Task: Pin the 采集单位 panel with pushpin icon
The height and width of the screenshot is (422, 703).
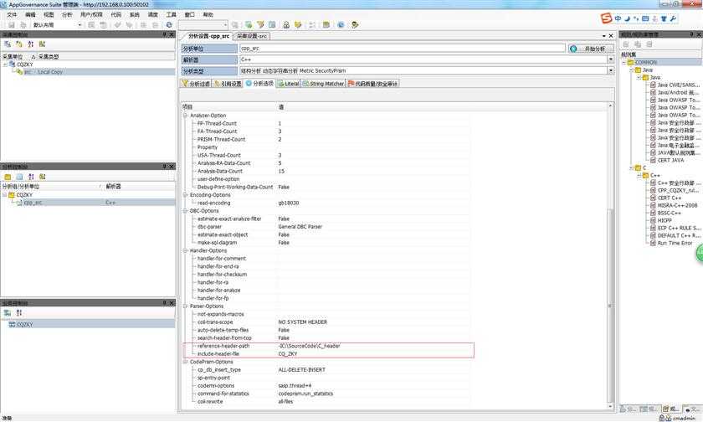Action: pos(165,34)
